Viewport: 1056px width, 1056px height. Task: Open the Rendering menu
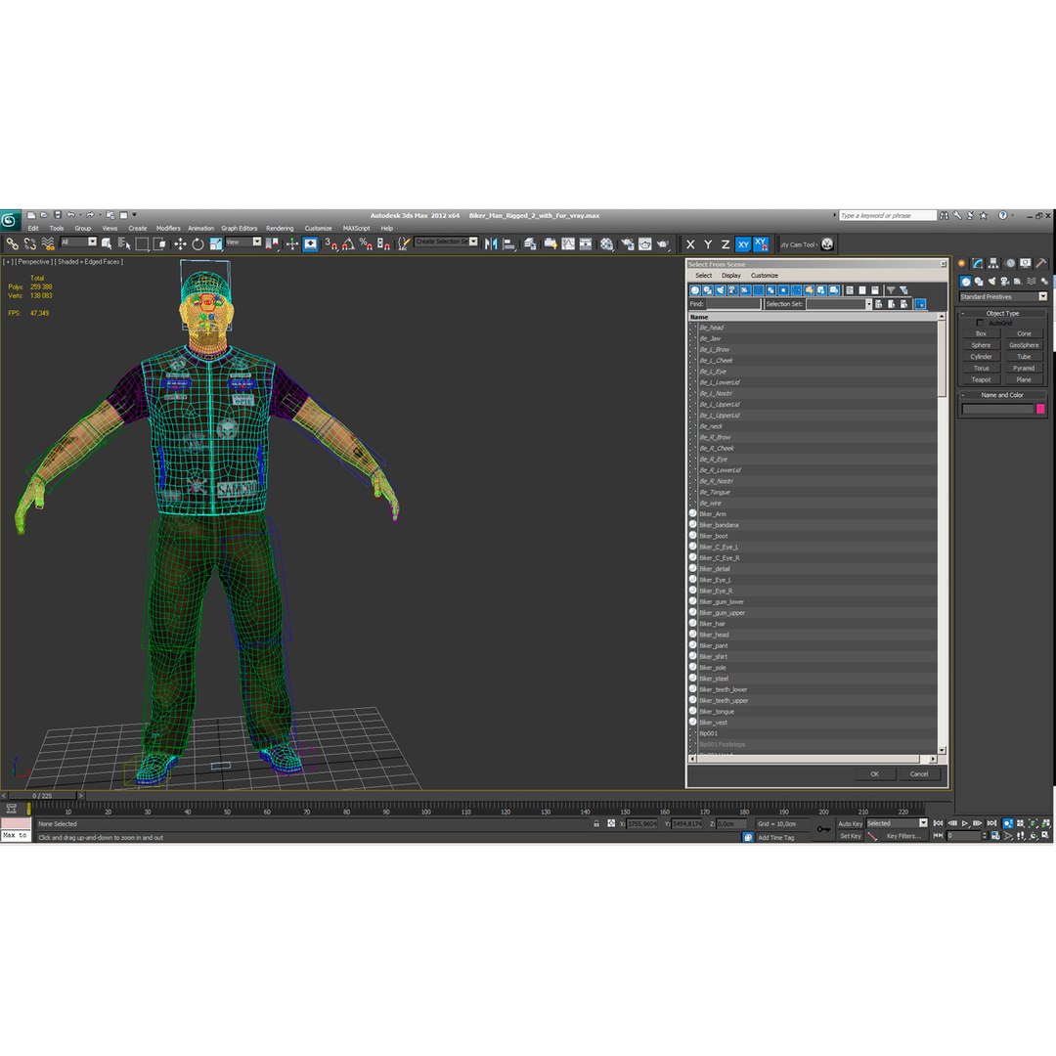coord(280,228)
